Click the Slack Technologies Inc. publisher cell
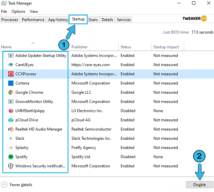214x192 pixels. pos(91,138)
